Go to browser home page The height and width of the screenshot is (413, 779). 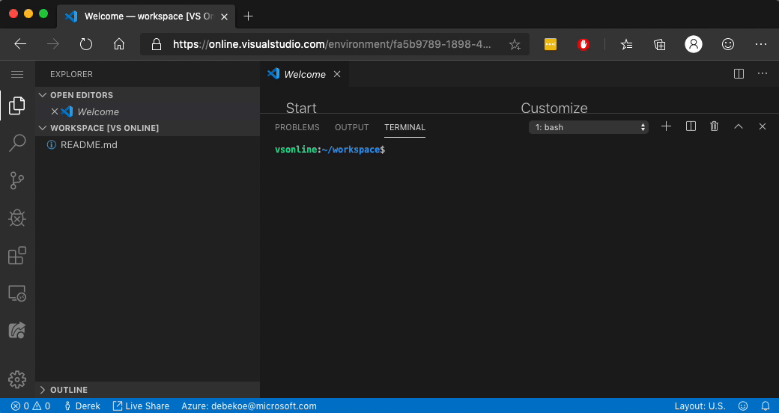coord(119,44)
